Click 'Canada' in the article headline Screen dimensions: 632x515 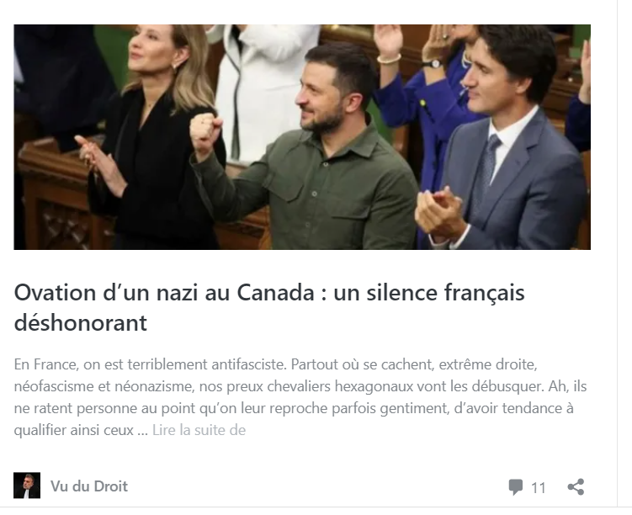[275, 293]
